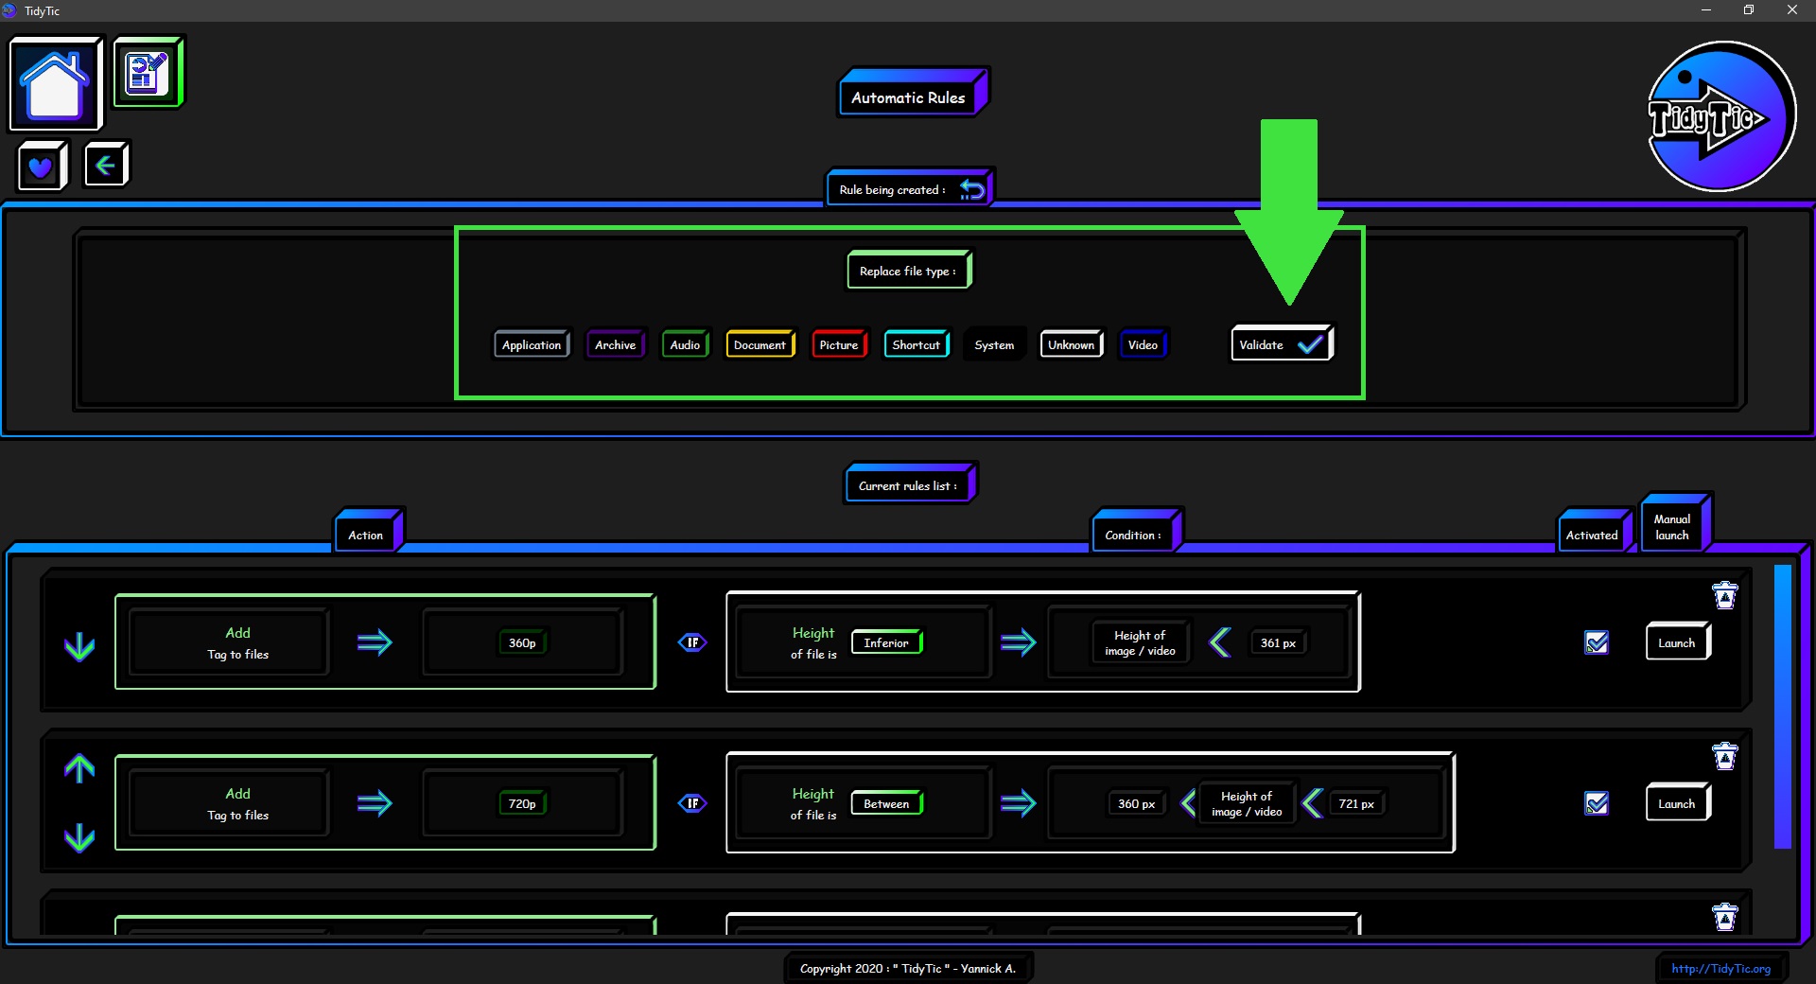Move the 720p rule up
This screenshot has width=1816, height=984.
tap(79, 768)
